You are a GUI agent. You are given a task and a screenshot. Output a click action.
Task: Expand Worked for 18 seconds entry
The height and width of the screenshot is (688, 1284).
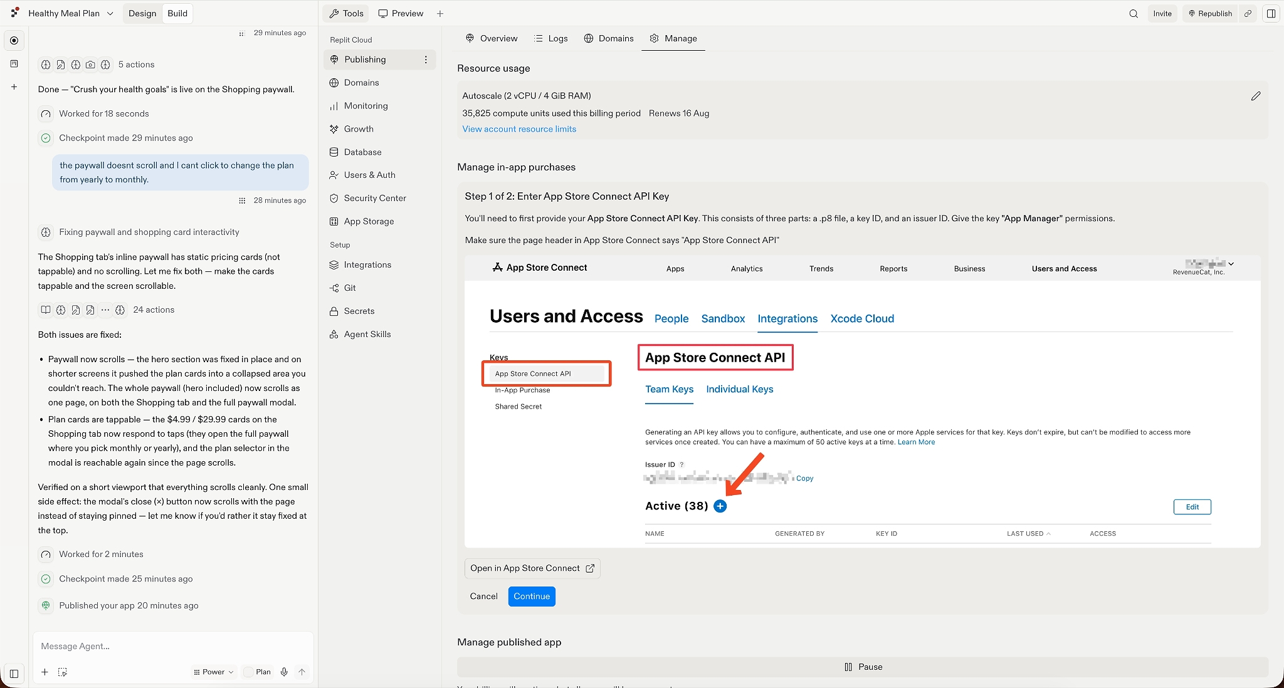click(x=95, y=113)
